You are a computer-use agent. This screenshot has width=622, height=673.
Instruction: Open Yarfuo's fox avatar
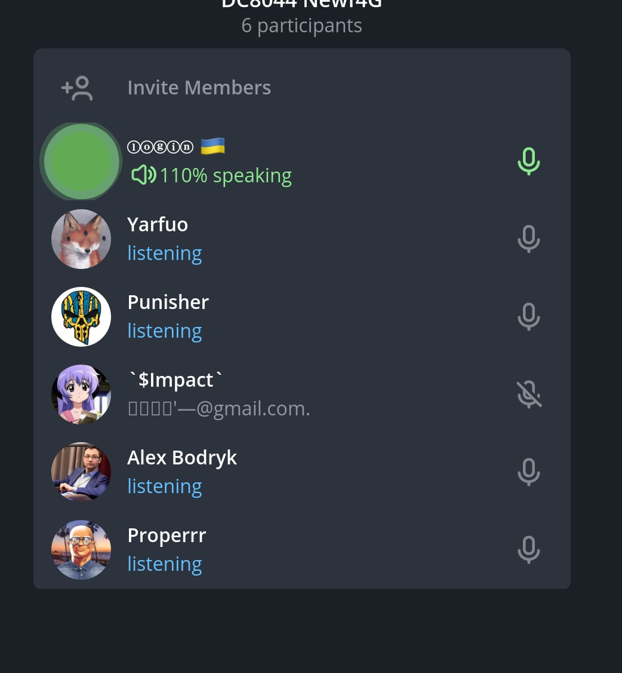81,239
